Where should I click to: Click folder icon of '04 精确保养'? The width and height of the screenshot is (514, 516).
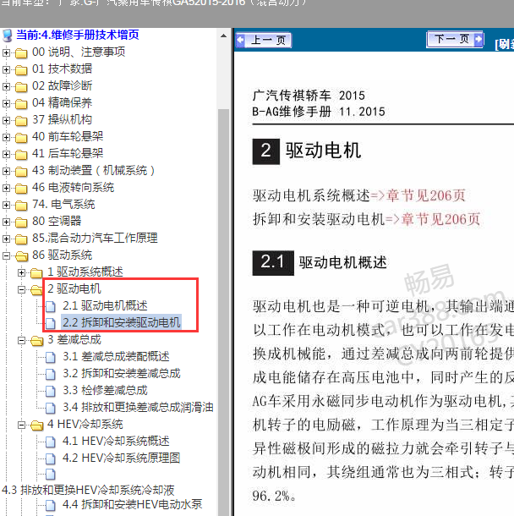coord(21,103)
